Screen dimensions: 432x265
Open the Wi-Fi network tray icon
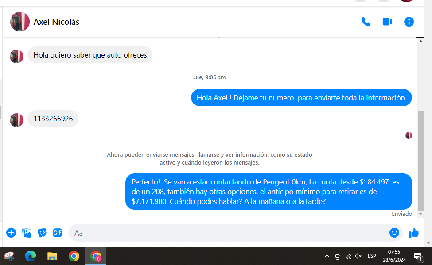(349, 256)
